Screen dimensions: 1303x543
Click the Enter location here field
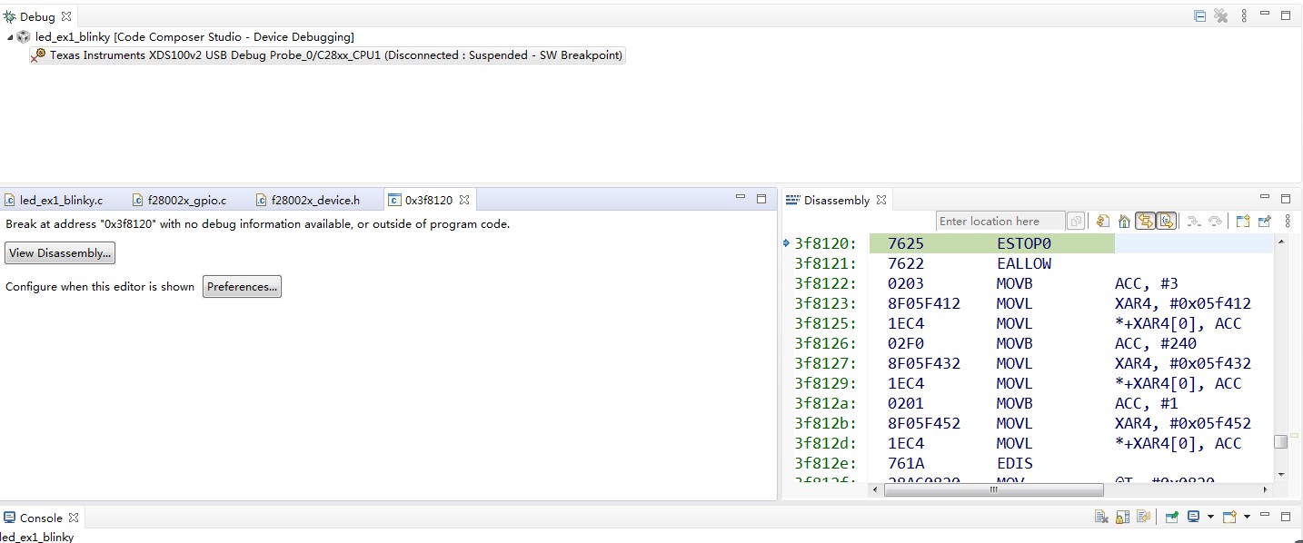[x=1000, y=221]
